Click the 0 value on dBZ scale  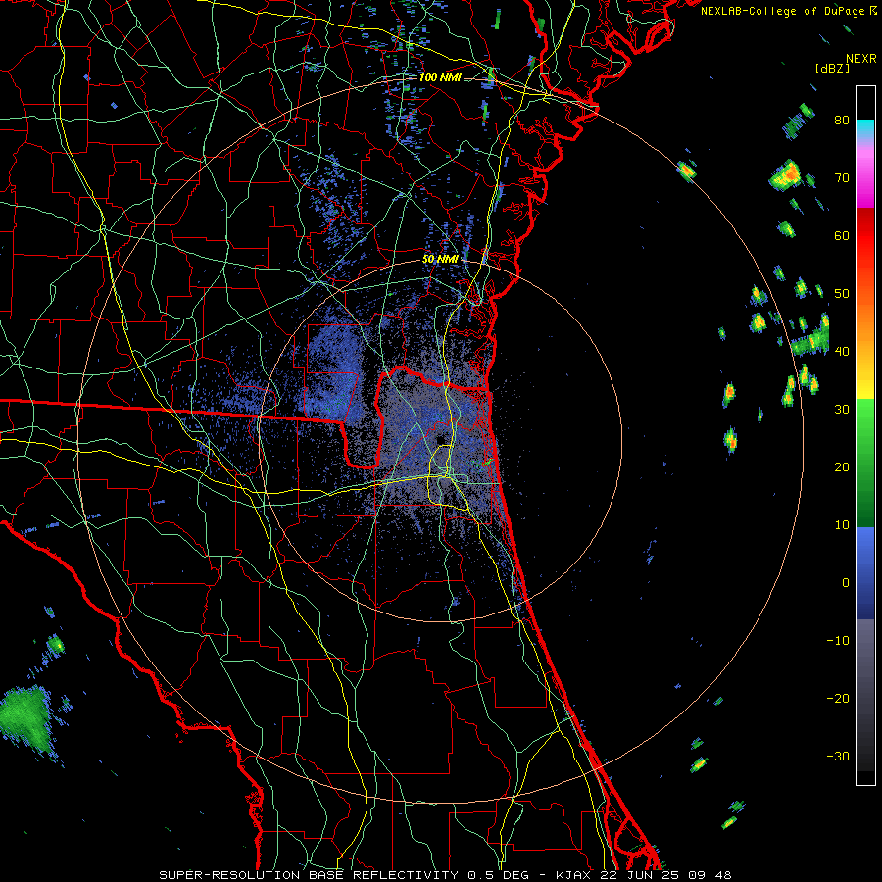[x=846, y=583]
